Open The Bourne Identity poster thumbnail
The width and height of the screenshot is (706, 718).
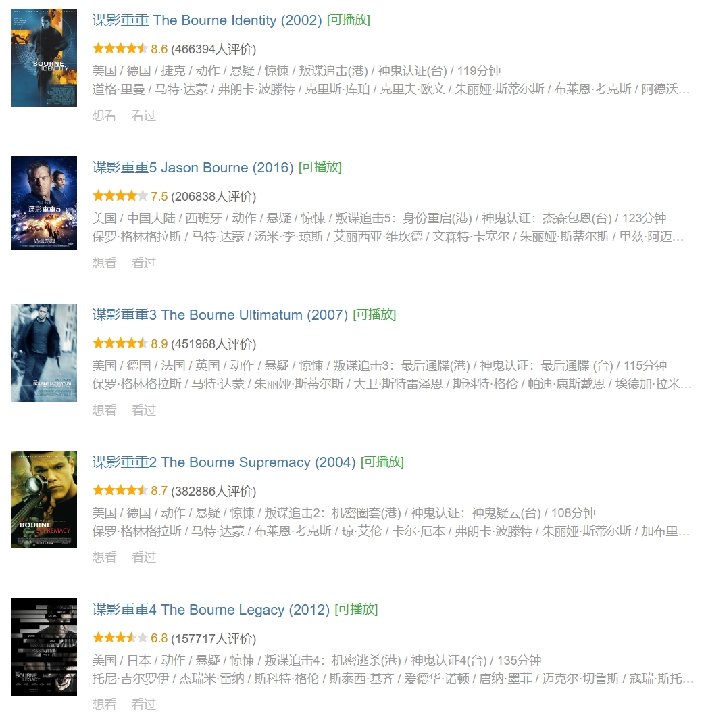[44, 57]
